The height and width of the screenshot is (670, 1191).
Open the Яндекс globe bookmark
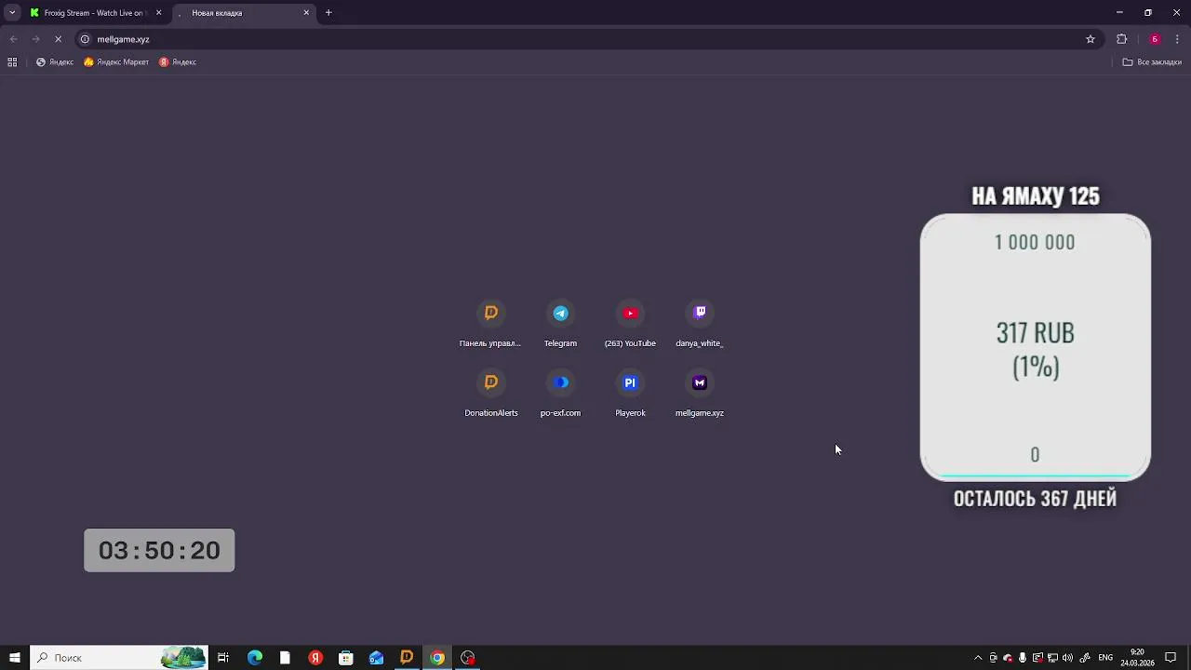point(55,62)
